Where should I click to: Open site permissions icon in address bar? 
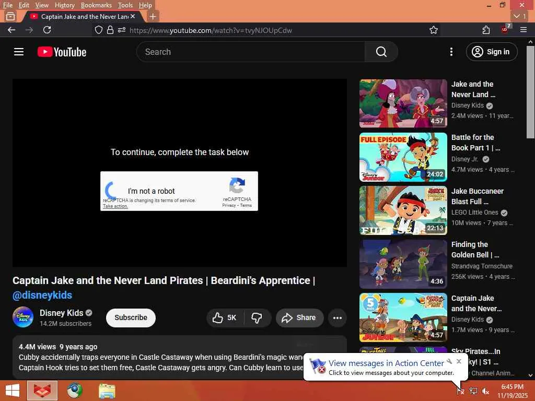121,30
